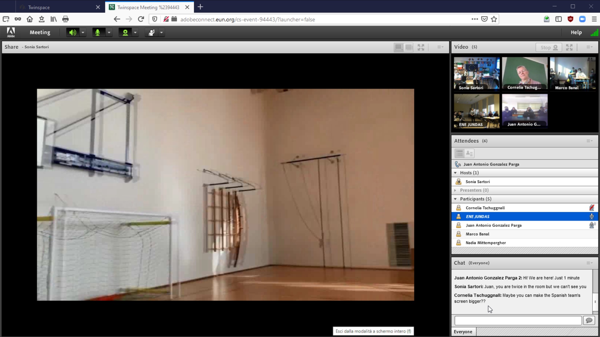Image resolution: width=600 pixels, height=337 pixels.
Task: Switch attendees to breakout room view icon
Action: [x=469, y=153]
